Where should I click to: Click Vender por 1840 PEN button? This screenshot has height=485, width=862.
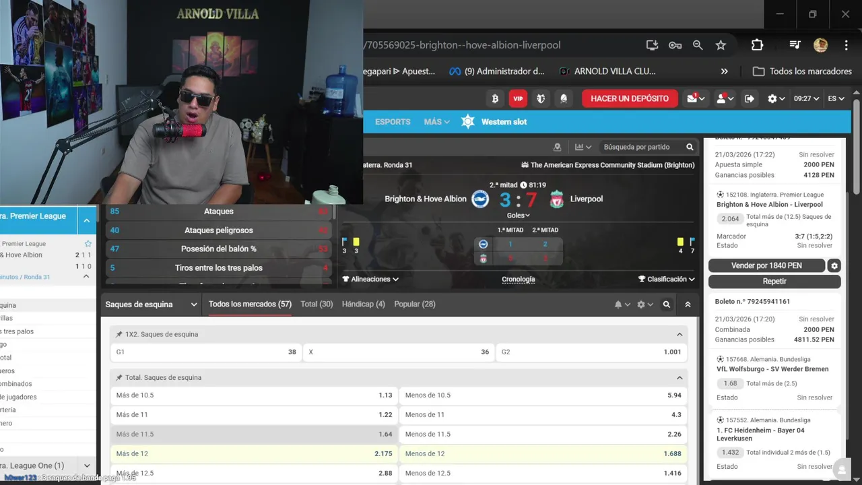(766, 265)
